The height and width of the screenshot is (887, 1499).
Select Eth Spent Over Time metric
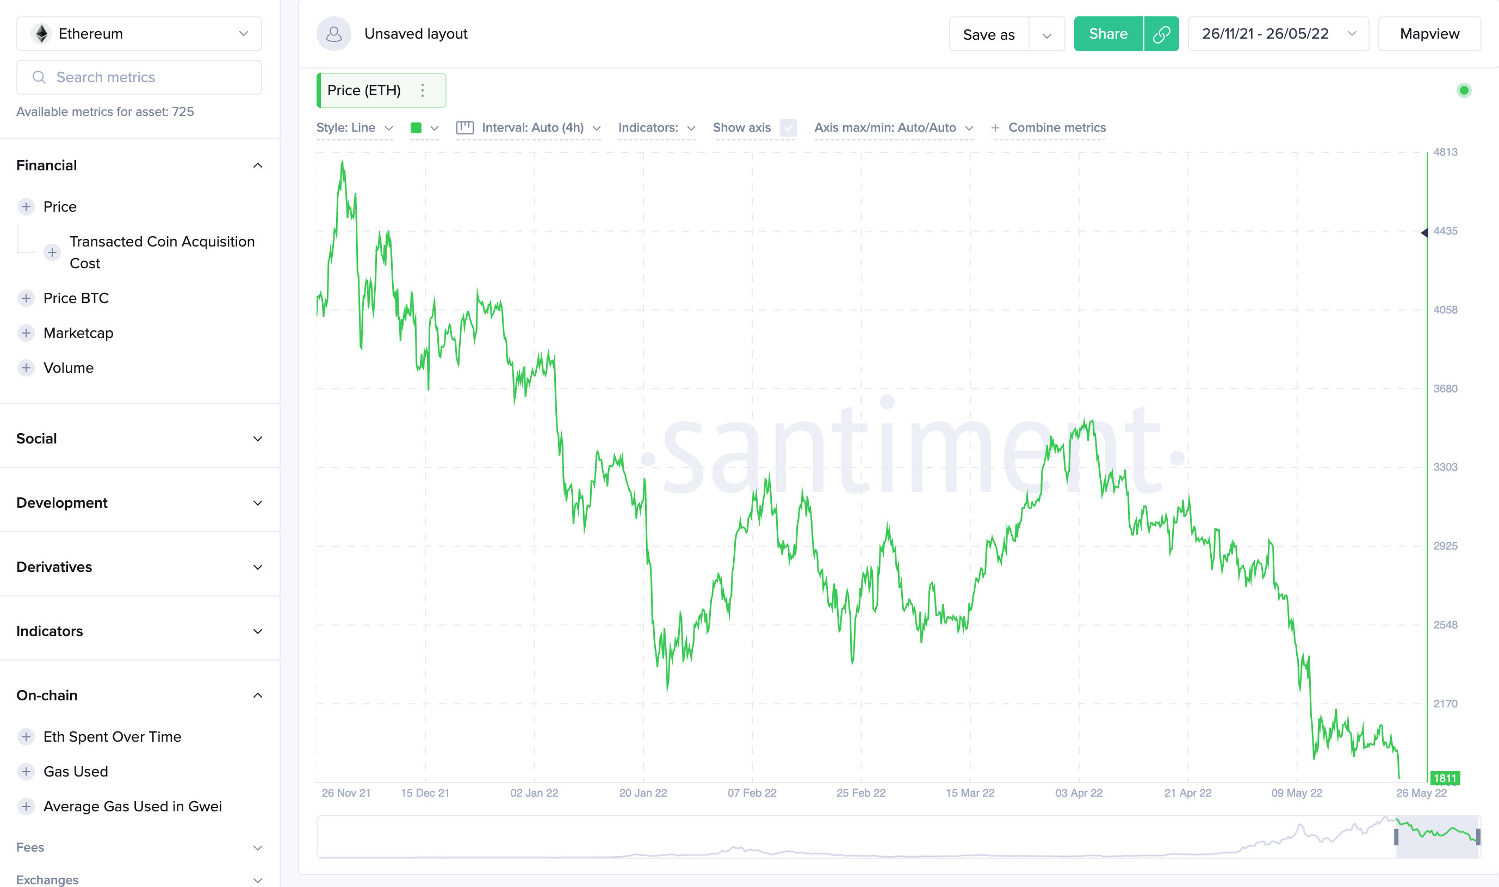pos(113,737)
